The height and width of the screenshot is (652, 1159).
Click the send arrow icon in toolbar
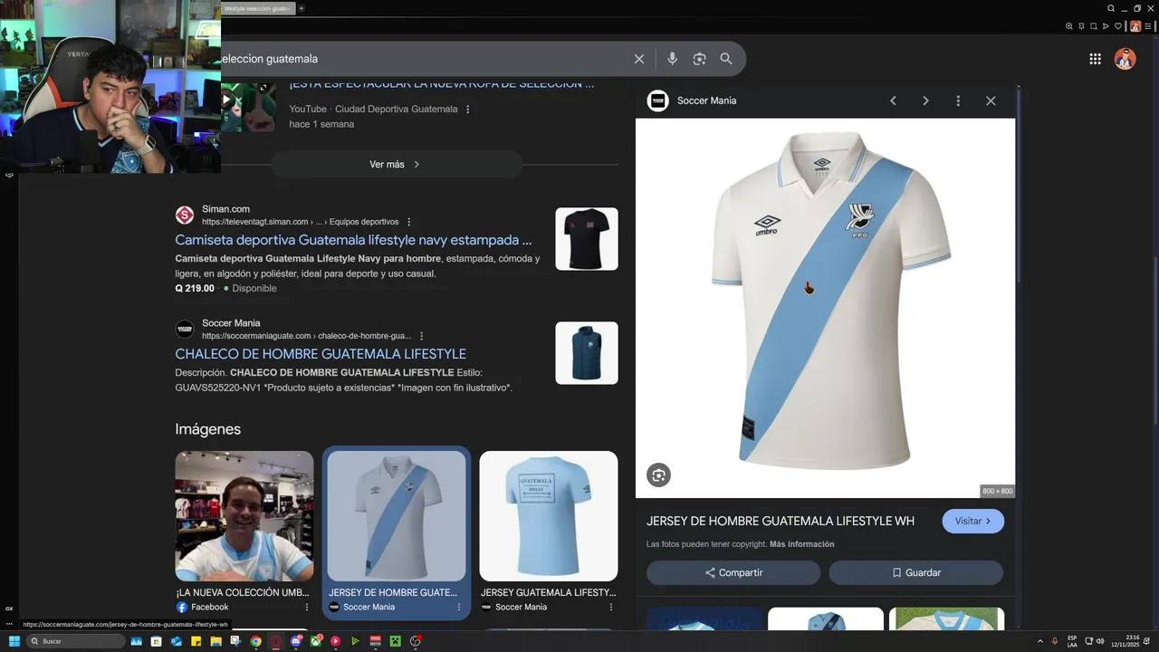pos(1106,26)
